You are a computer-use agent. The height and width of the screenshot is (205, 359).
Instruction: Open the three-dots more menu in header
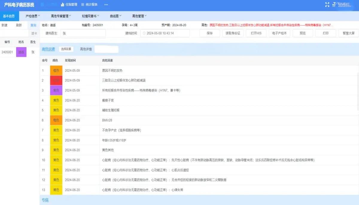click(x=106, y=5)
